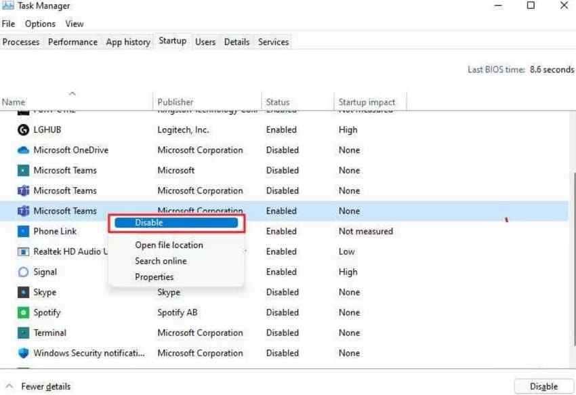Sort by the Status column header
576x395 pixels.
[x=297, y=102]
